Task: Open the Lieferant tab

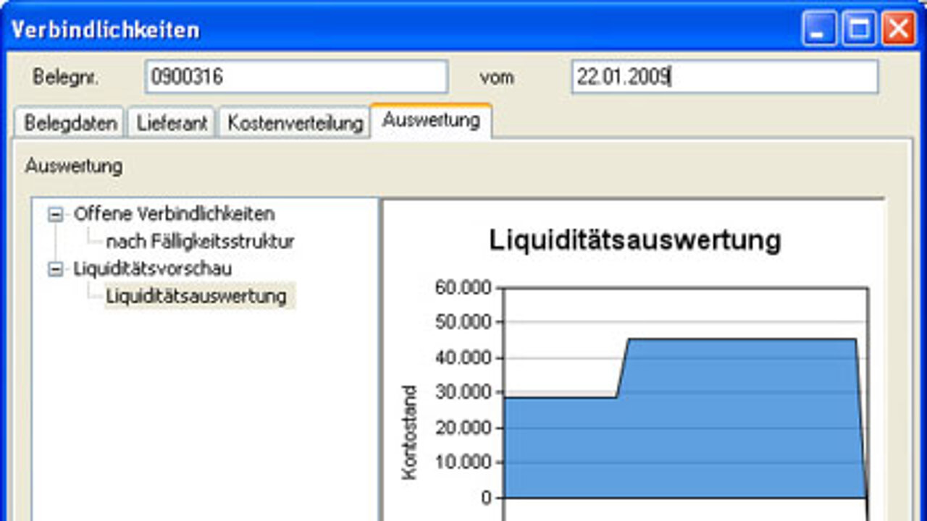Action: (172, 123)
